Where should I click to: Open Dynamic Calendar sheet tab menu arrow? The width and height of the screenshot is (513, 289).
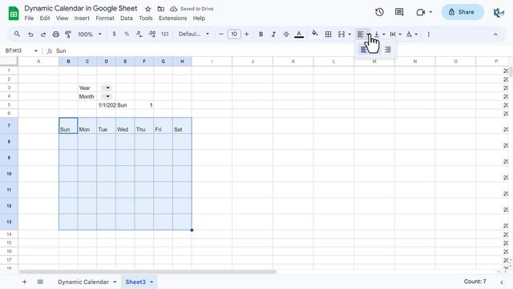tap(115, 282)
